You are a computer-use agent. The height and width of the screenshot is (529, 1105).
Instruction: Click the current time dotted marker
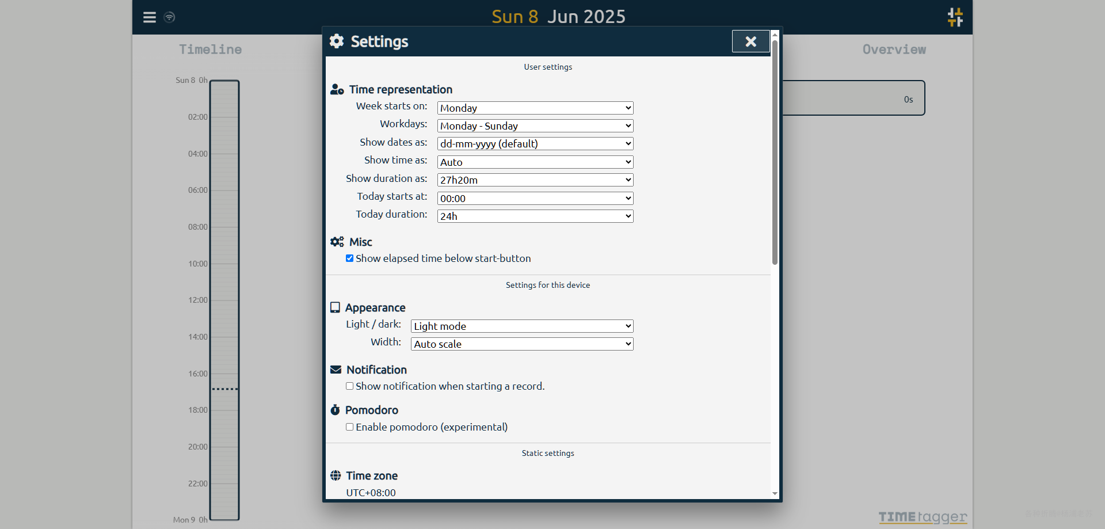point(224,389)
